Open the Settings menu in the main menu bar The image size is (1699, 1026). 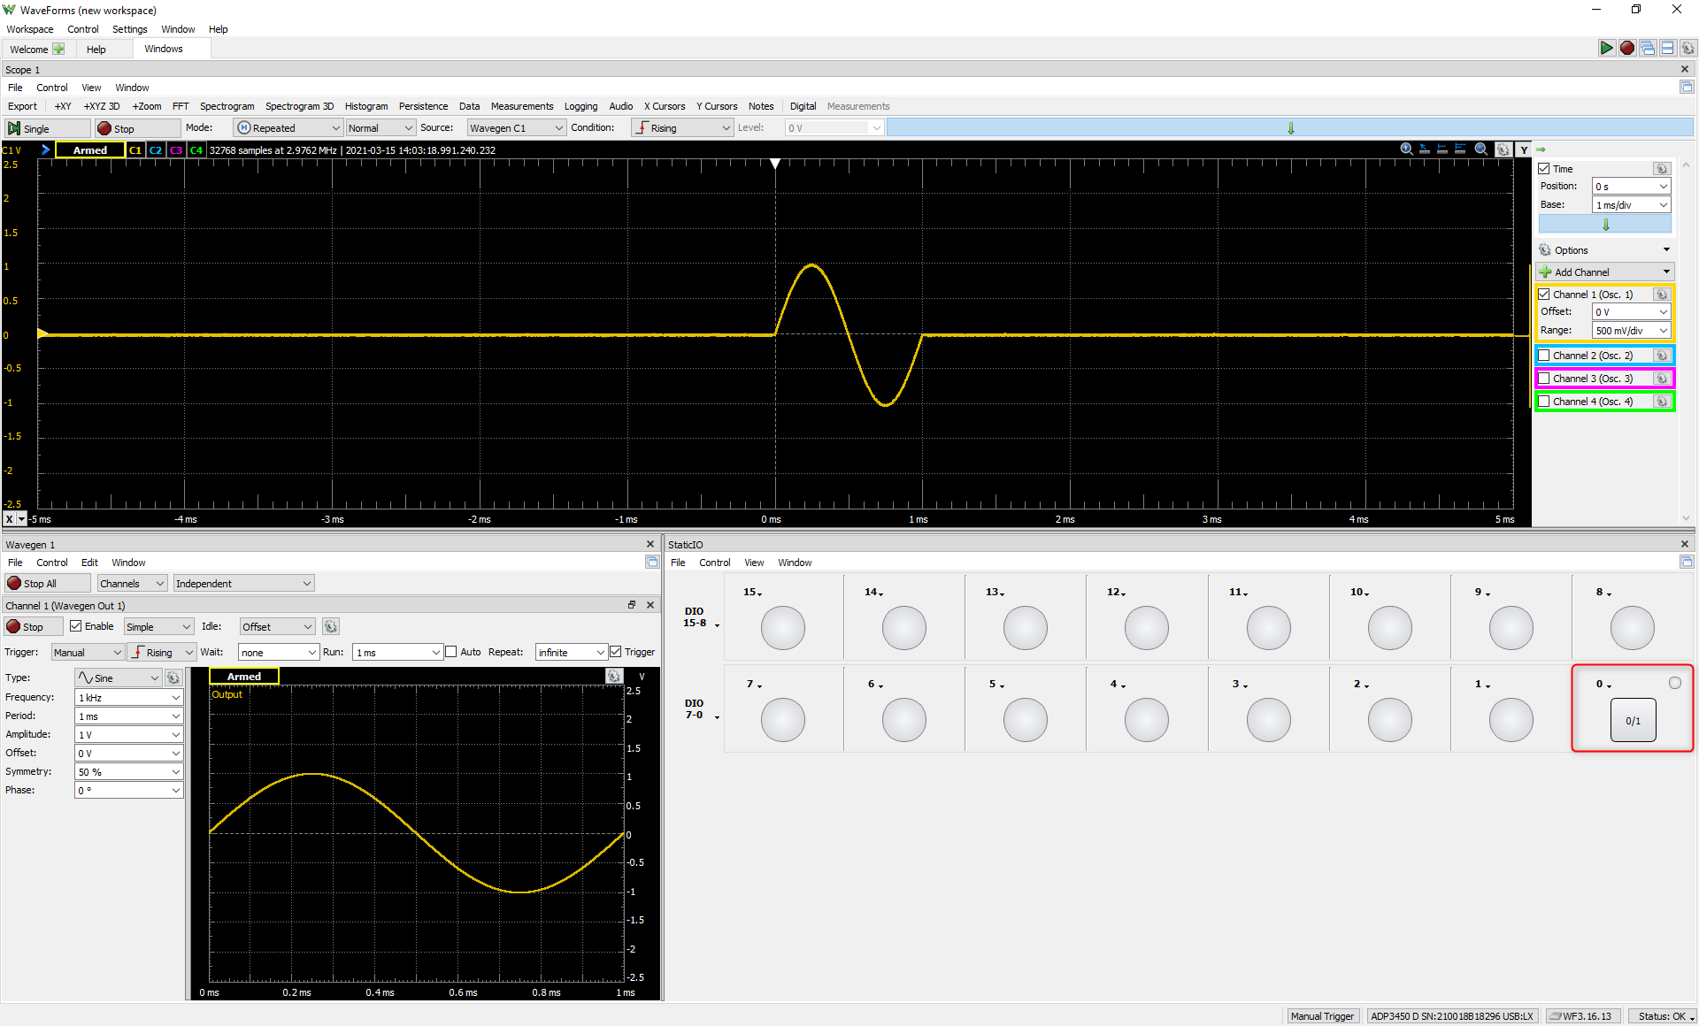(x=129, y=29)
